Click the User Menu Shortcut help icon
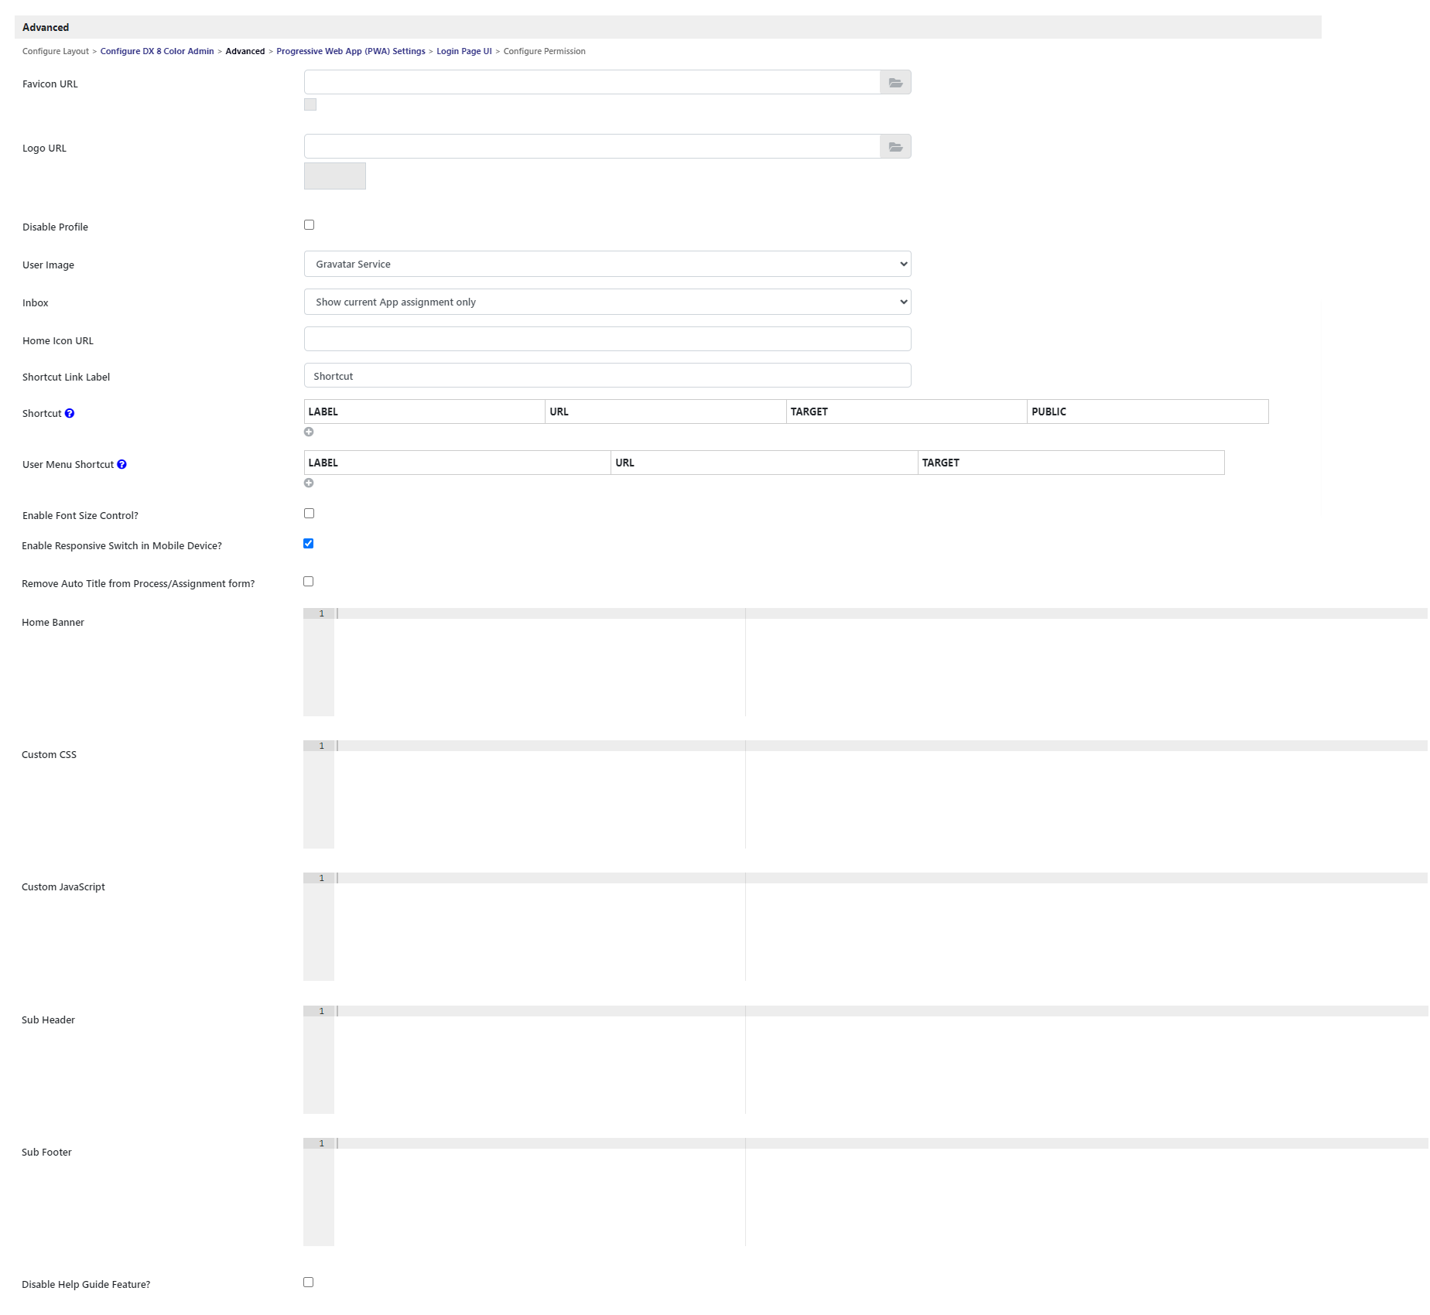 121,465
